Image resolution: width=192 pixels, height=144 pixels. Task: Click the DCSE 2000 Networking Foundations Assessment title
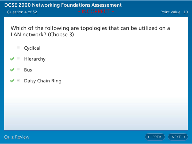tap(63, 5)
